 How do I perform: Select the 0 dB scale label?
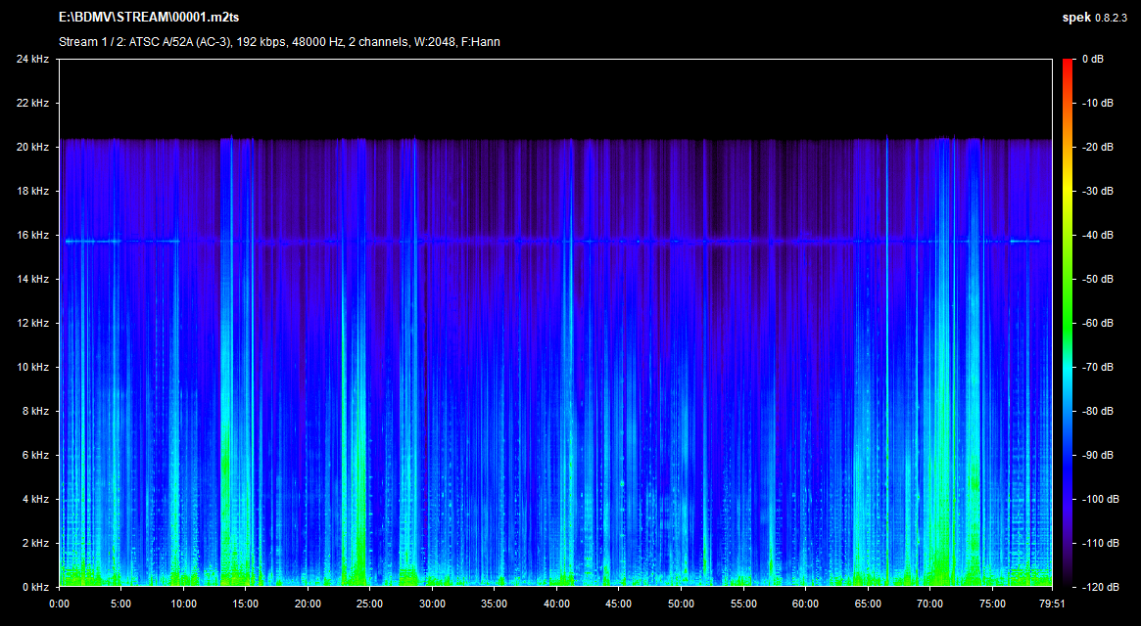(x=1092, y=60)
